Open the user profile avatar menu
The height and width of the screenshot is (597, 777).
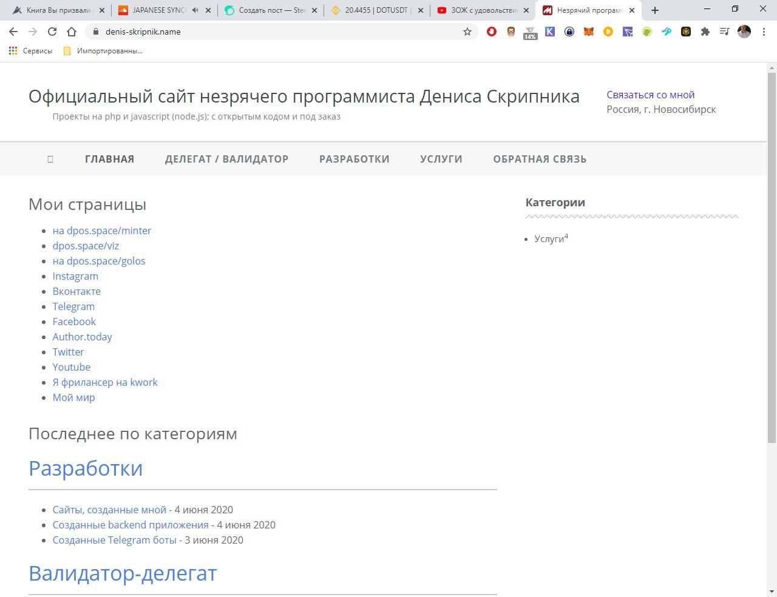[x=744, y=32]
